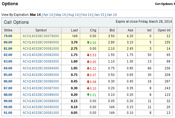The width and height of the screenshot is (175, 118).
Task: Open strike price 90.00 link
Action: click(8, 107)
